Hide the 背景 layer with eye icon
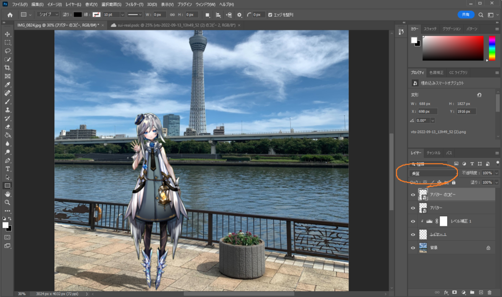 click(x=413, y=248)
